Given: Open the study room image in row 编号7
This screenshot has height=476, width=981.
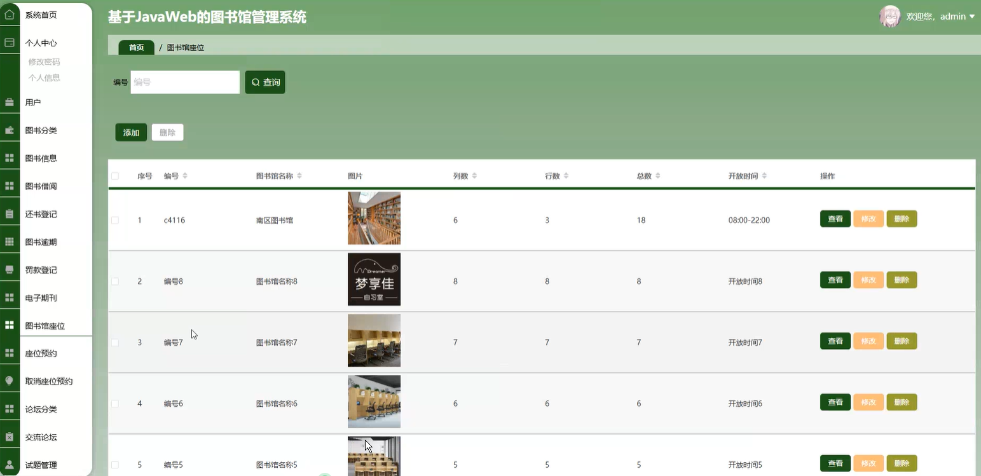Looking at the screenshot, I should pos(374,340).
